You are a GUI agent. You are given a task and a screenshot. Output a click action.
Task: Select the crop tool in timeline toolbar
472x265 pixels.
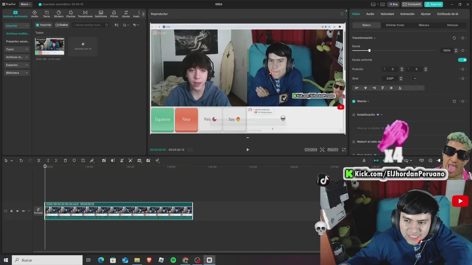pyautogui.click(x=83, y=160)
